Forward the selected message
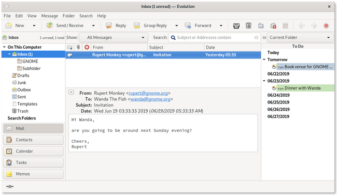The image size is (337, 195). coord(198,25)
